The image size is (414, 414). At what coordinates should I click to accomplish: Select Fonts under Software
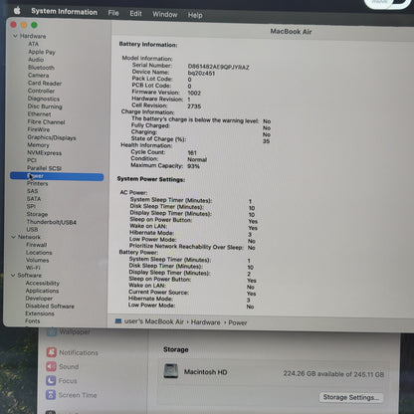point(33,321)
